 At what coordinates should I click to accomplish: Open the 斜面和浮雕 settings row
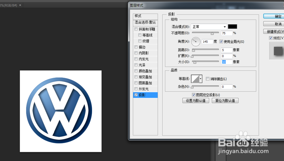tap(145, 29)
